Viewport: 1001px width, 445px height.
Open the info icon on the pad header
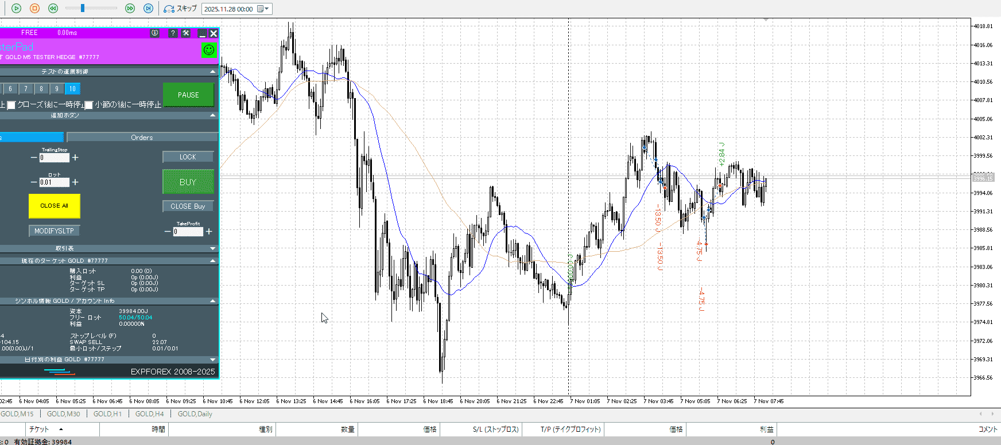155,33
